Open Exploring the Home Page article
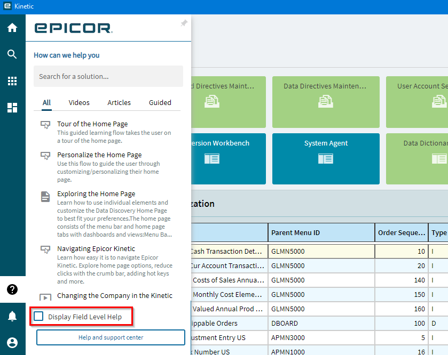This screenshot has height=355, width=448. 96,194
